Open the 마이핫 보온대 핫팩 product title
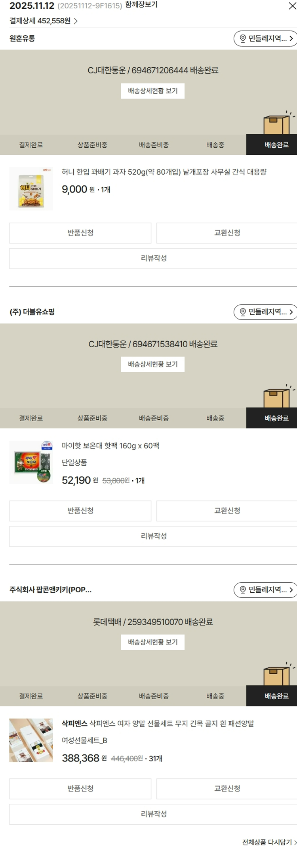 coord(110,446)
